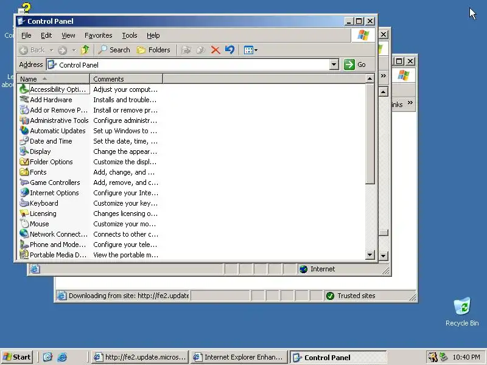The height and width of the screenshot is (365, 487).
Task: Switch to the fe2.update.microsoft taskbar window
Action: (x=140, y=357)
